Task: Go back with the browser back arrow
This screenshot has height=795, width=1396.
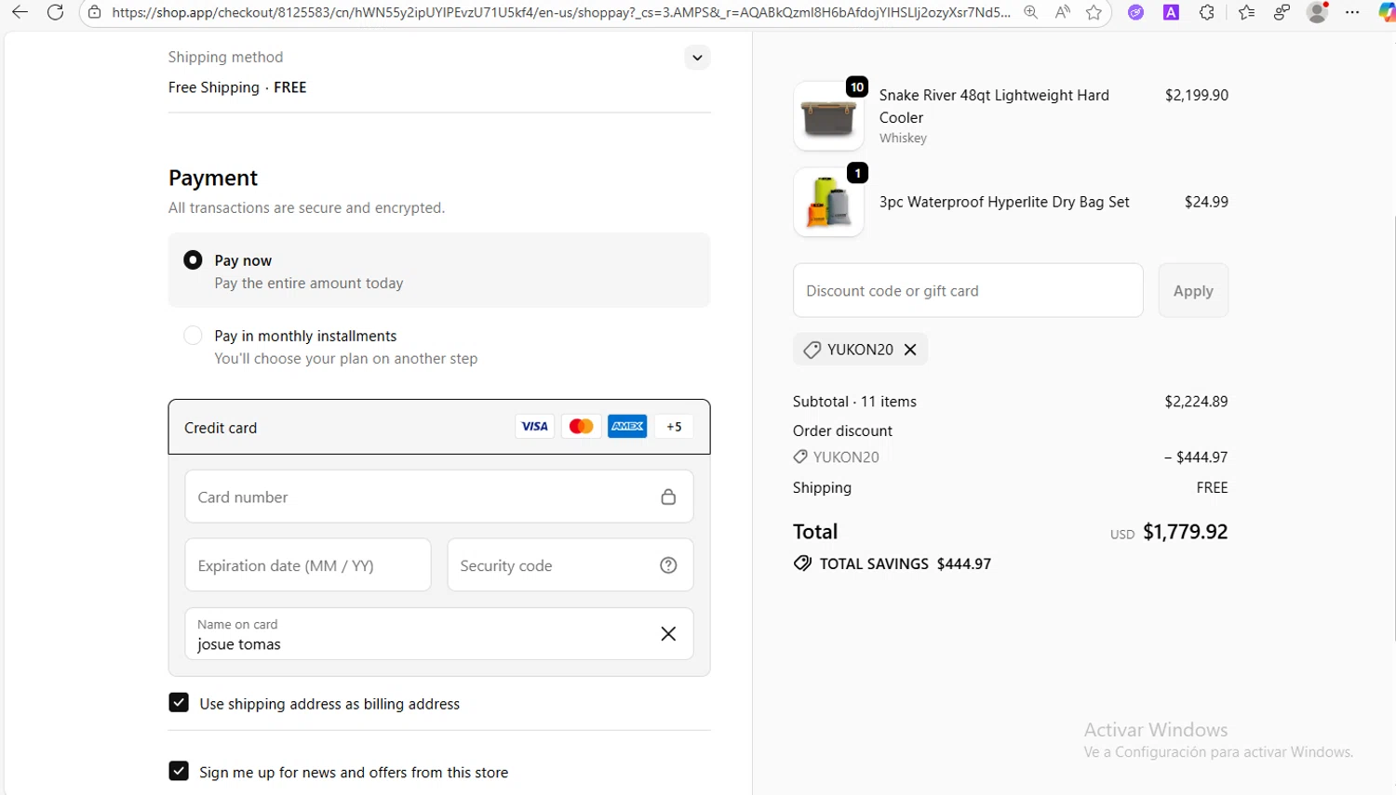Action: click(x=20, y=12)
